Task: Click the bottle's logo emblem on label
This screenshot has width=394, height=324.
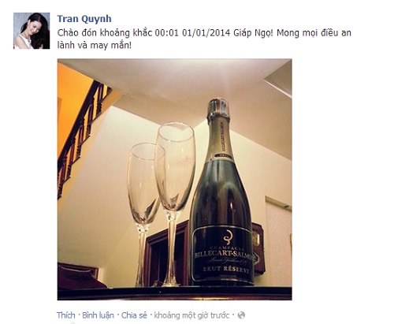Action: coord(228,237)
